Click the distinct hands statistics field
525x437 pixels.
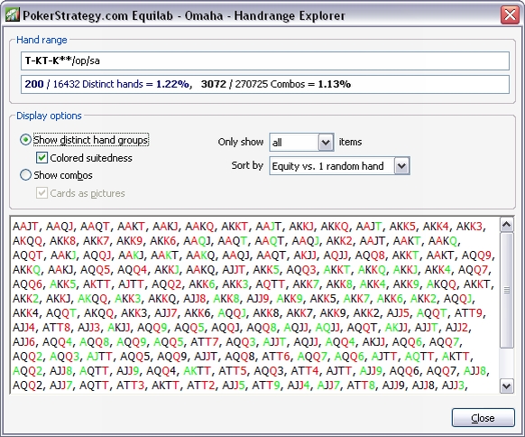[265, 84]
